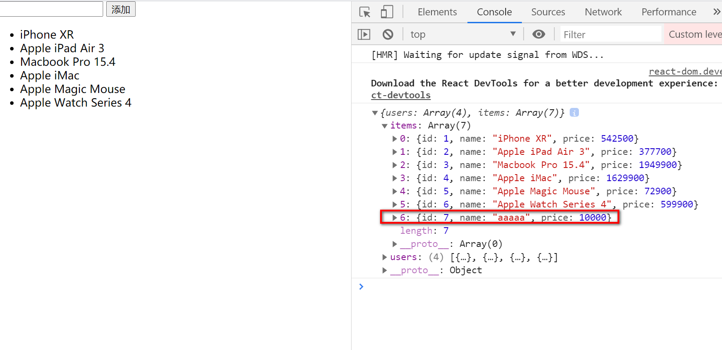Click the blue info badge beside the object
This screenshot has width=722, height=350.
click(x=574, y=113)
